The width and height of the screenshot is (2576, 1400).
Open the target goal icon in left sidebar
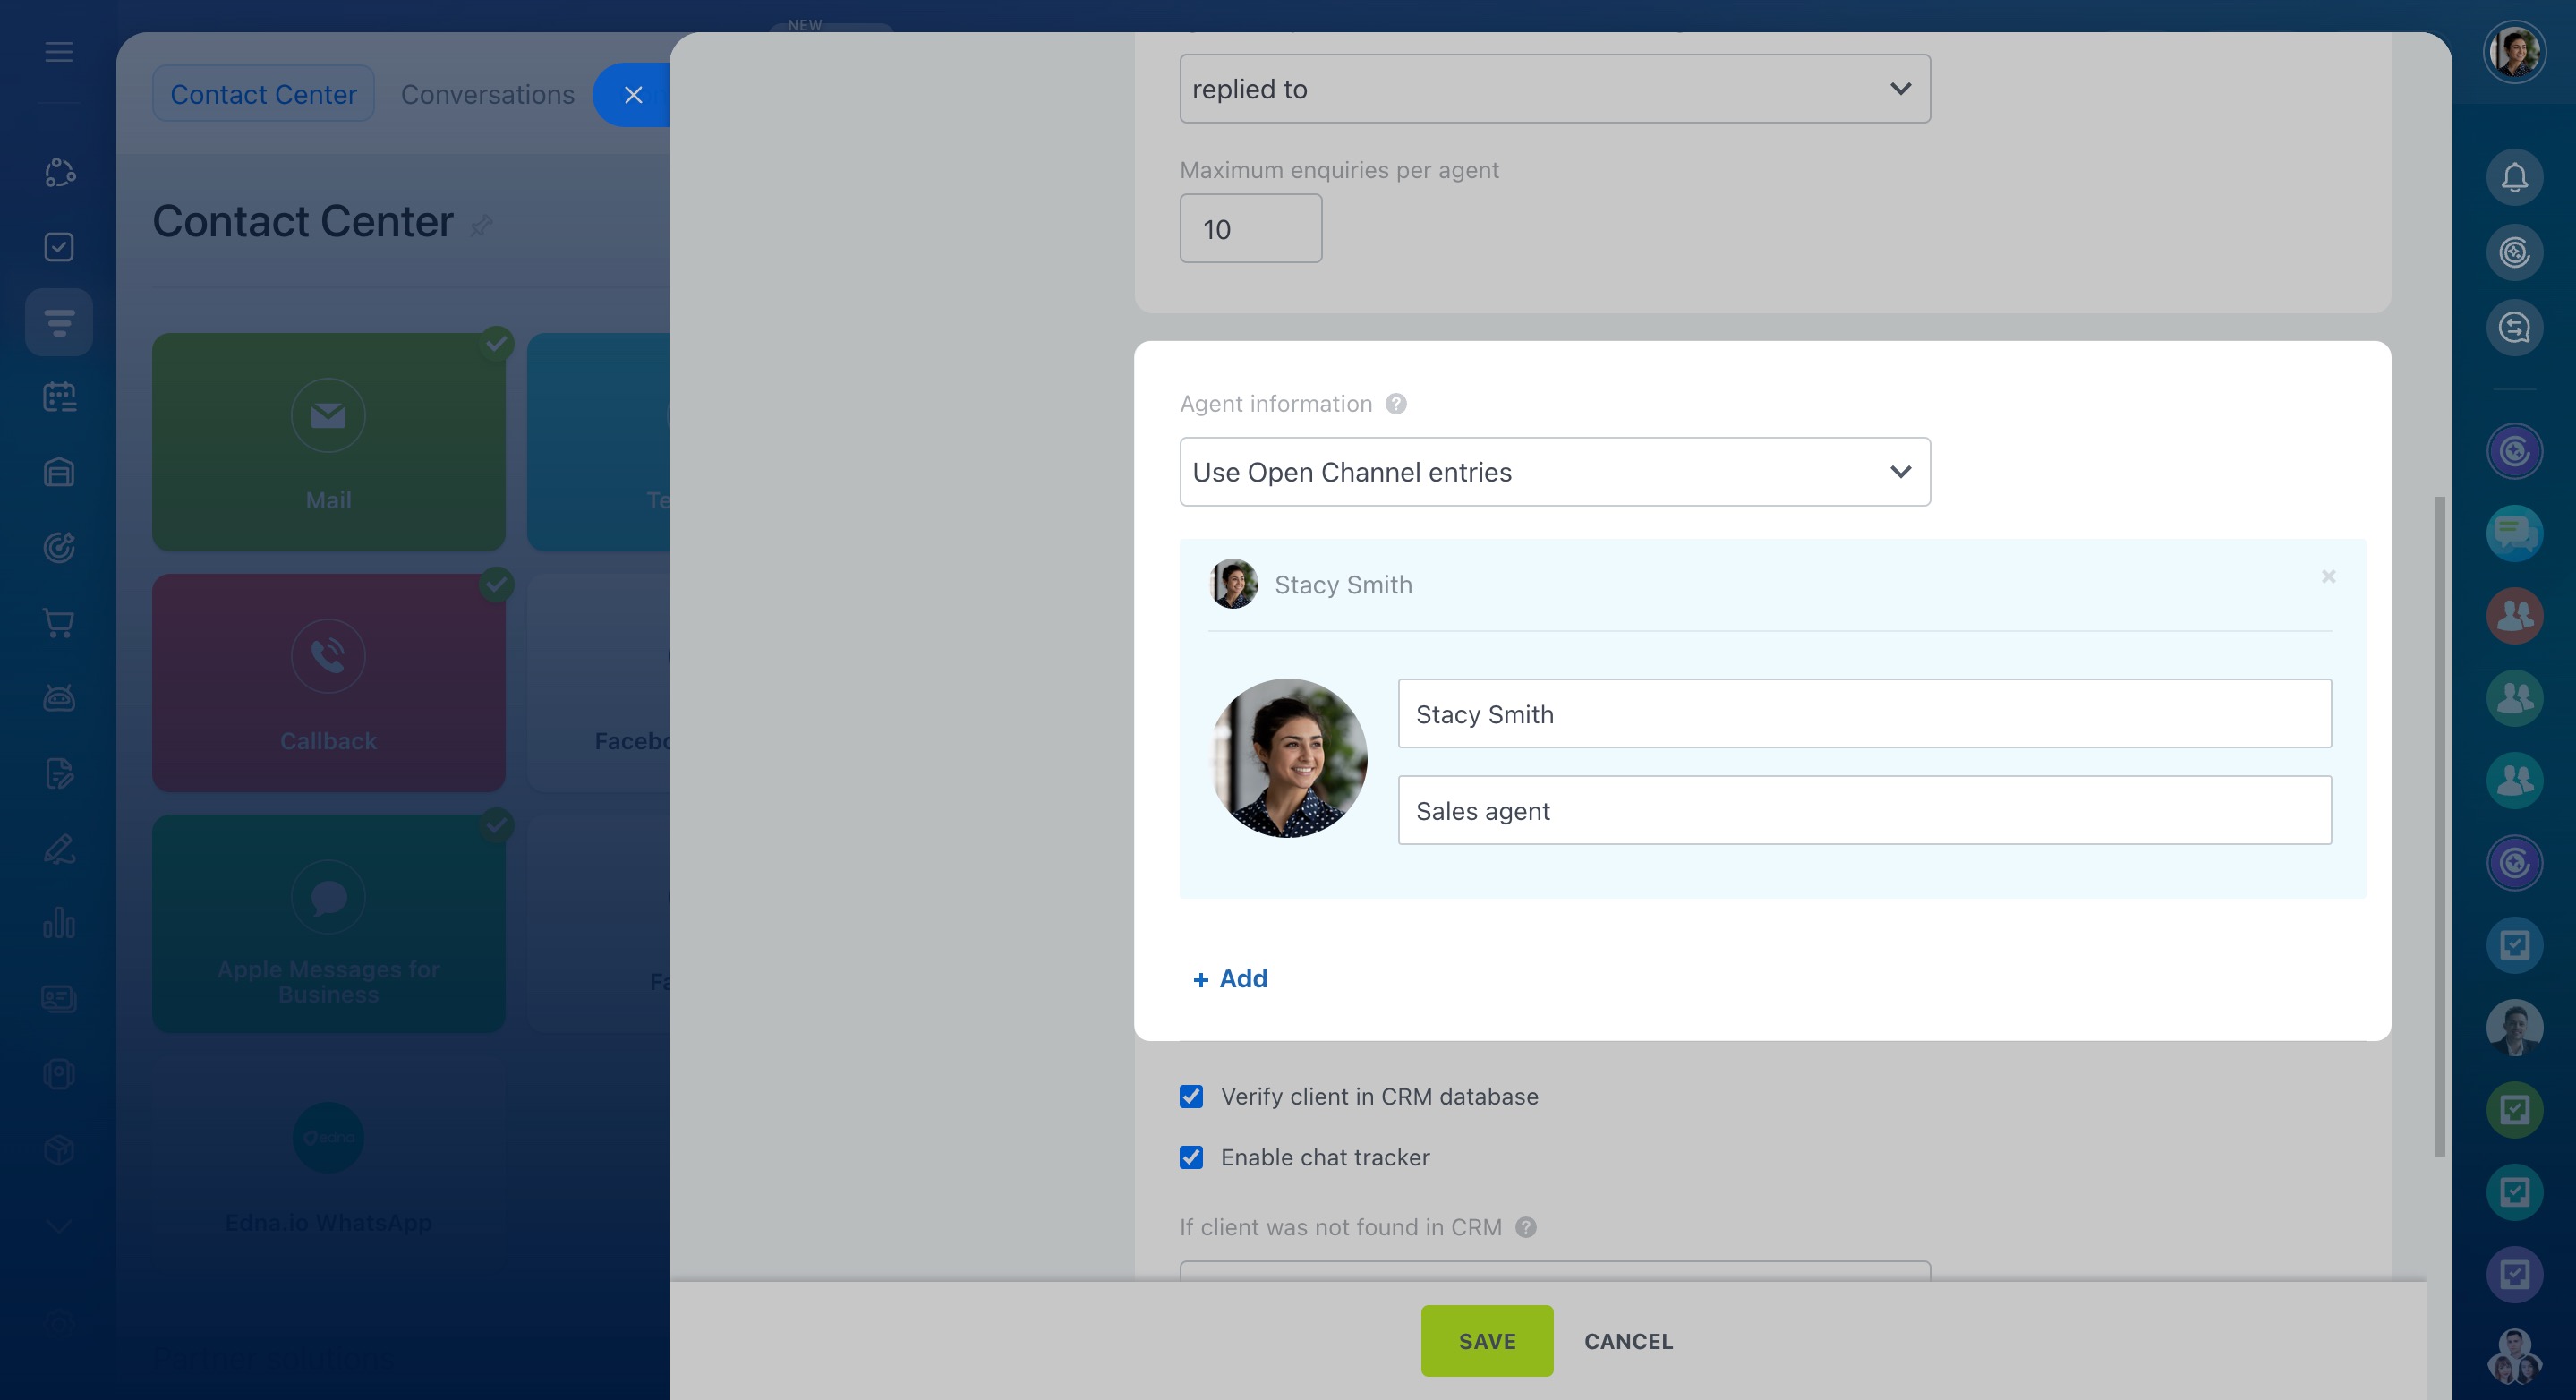pos(59,548)
